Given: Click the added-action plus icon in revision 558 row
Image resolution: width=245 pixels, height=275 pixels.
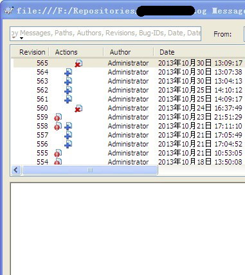Looking at the screenshot, I should pyautogui.click(x=68, y=127).
